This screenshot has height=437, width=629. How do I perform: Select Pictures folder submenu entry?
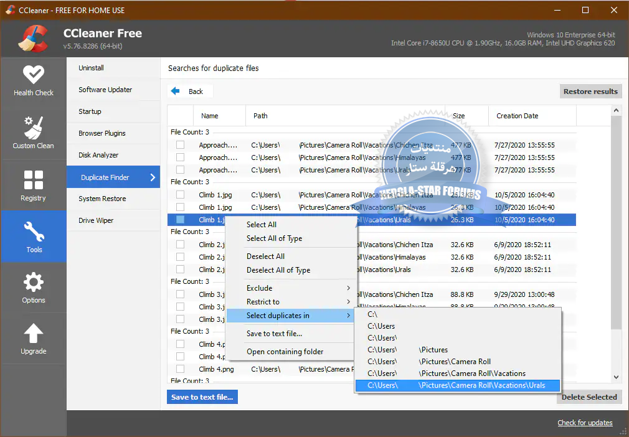[x=457, y=350]
